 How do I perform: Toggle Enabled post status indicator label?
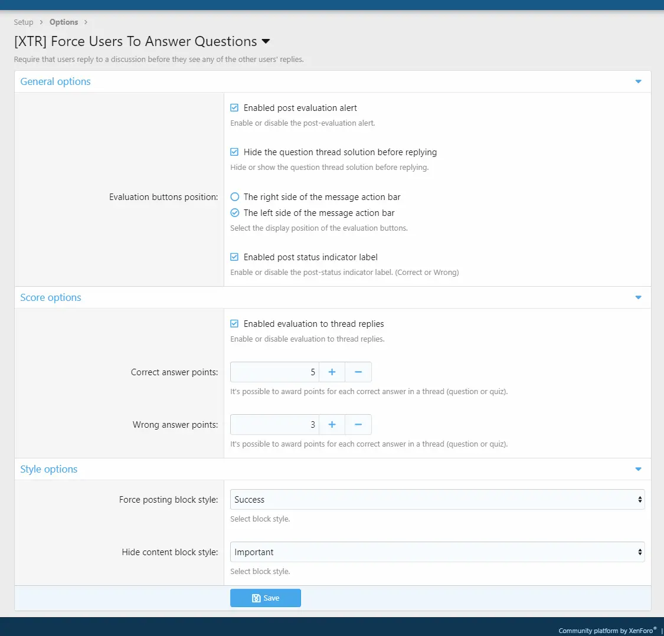pos(234,257)
